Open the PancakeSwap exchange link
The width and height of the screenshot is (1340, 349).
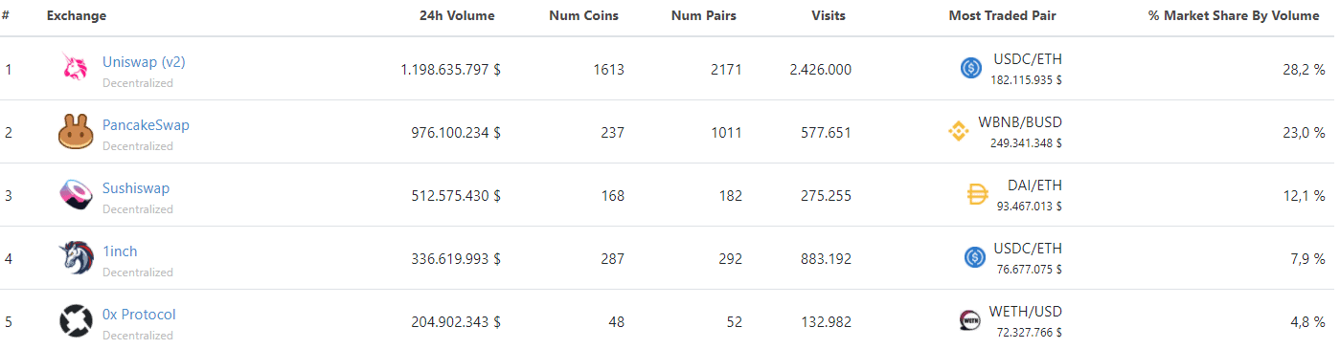tap(146, 124)
